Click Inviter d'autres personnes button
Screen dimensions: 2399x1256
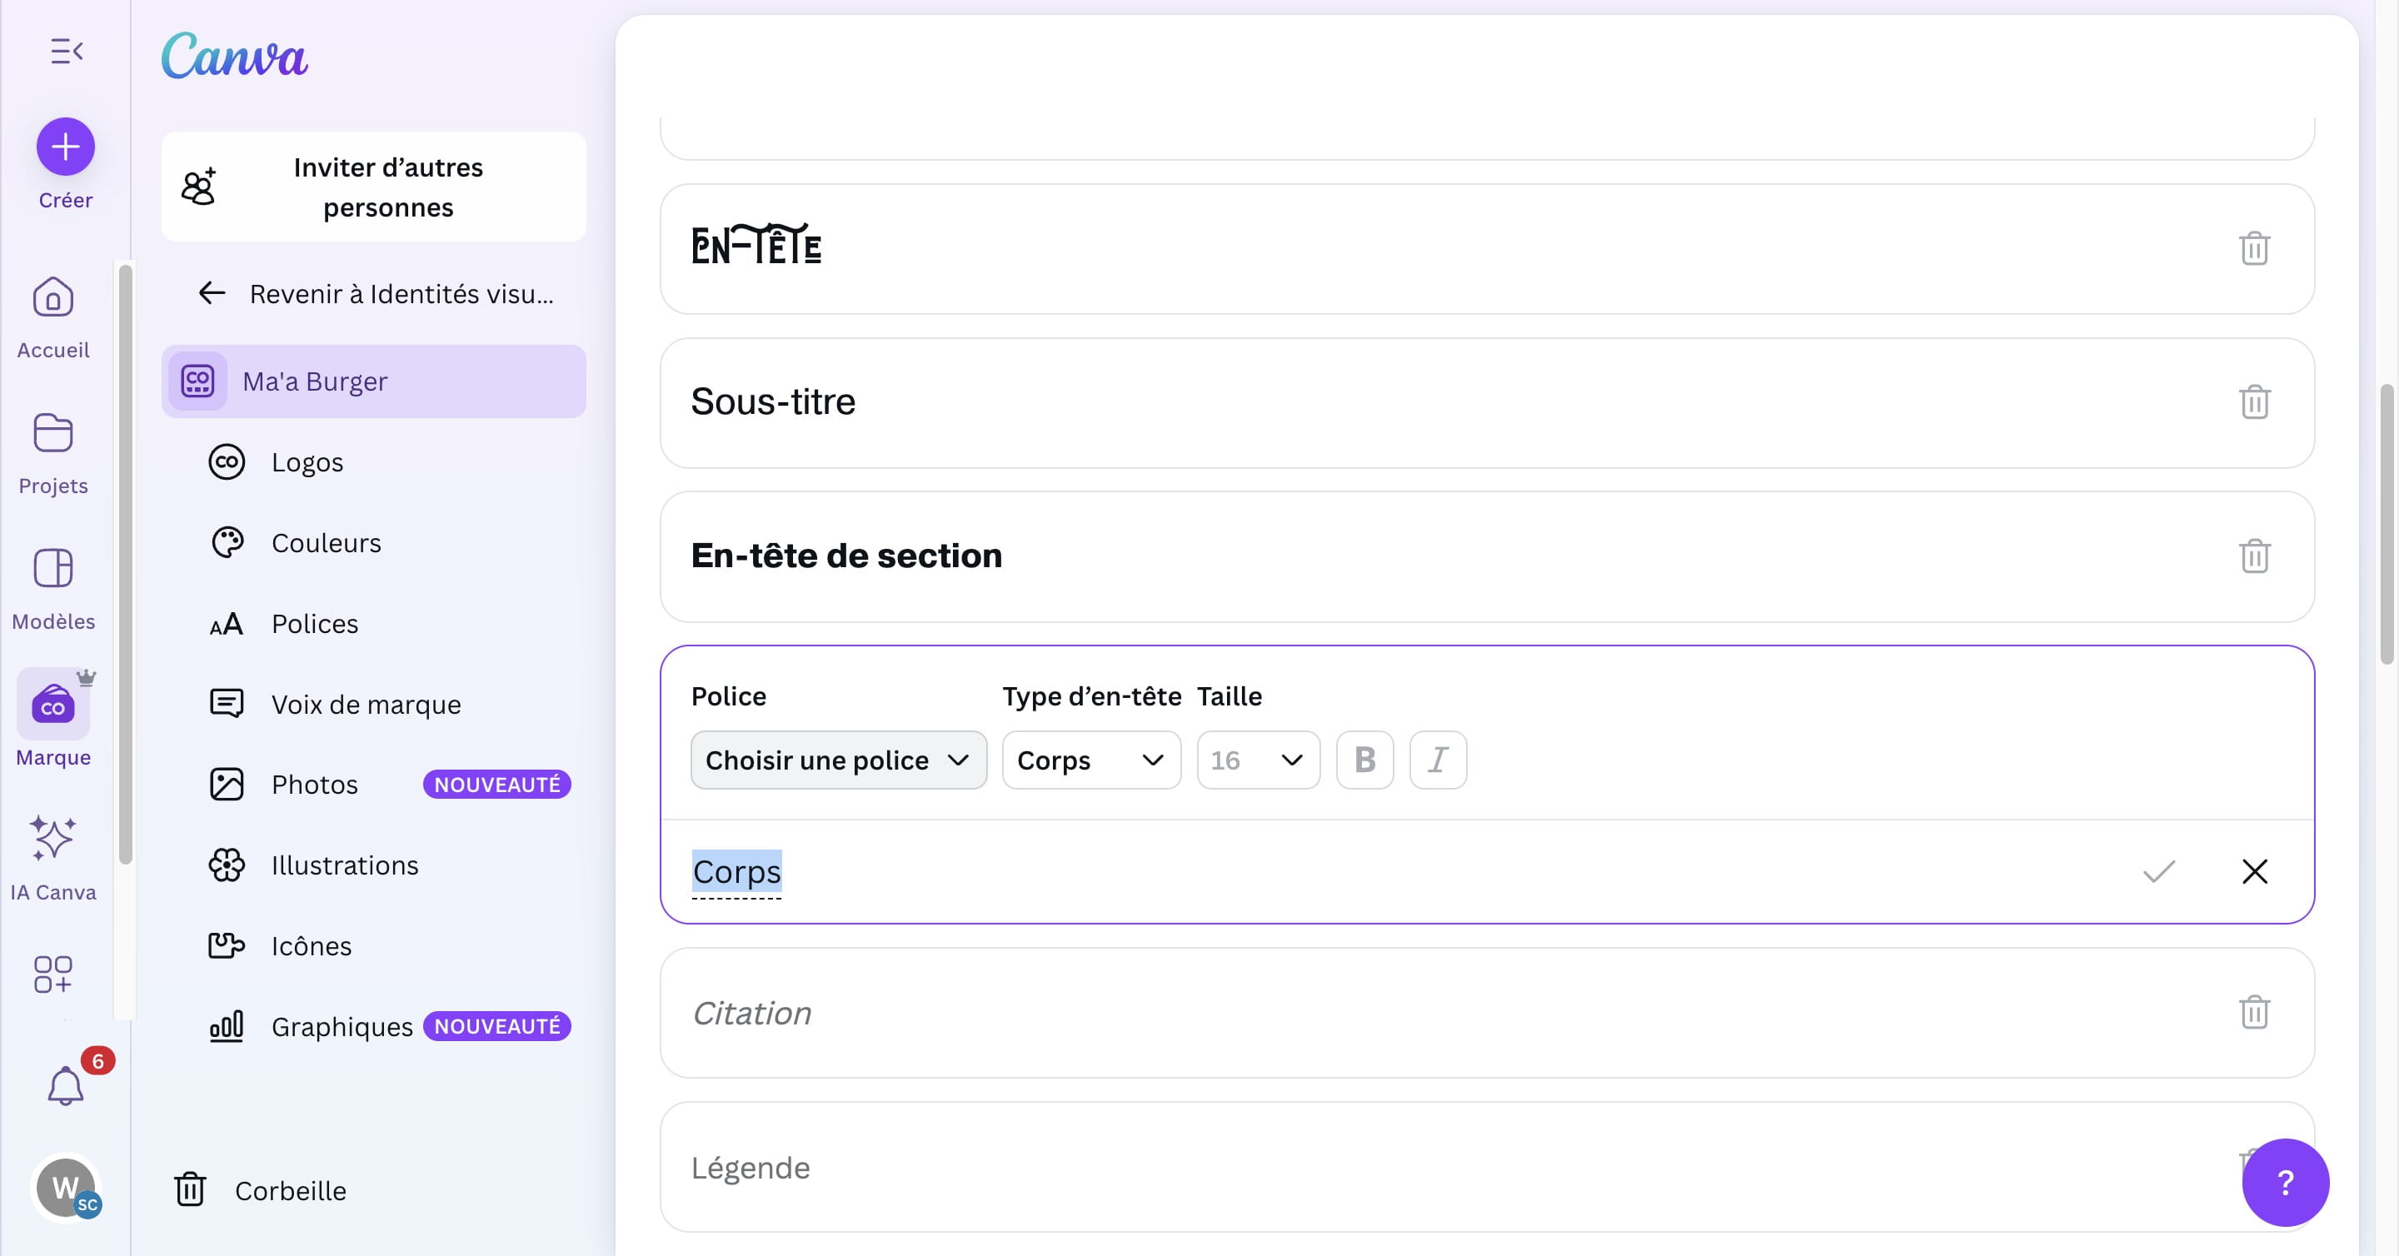click(373, 187)
